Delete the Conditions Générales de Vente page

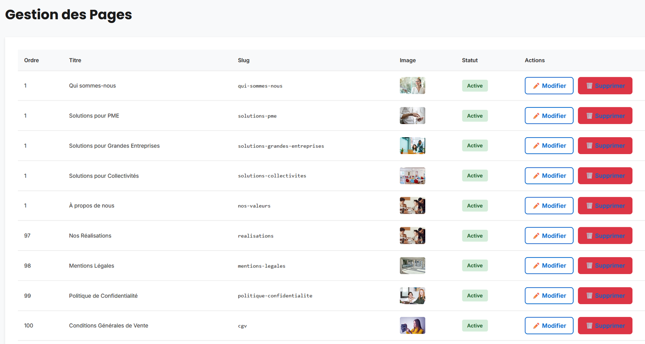coord(605,325)
